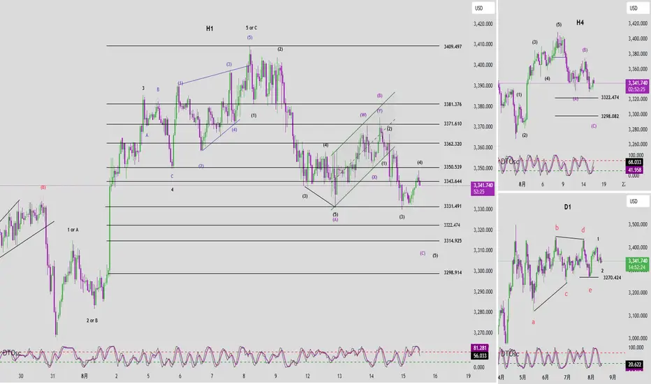The width and height of the screenshot is (651, 384).
Task: Click the DTOsc value 20.622 on D1
Action: coord(634,364)
